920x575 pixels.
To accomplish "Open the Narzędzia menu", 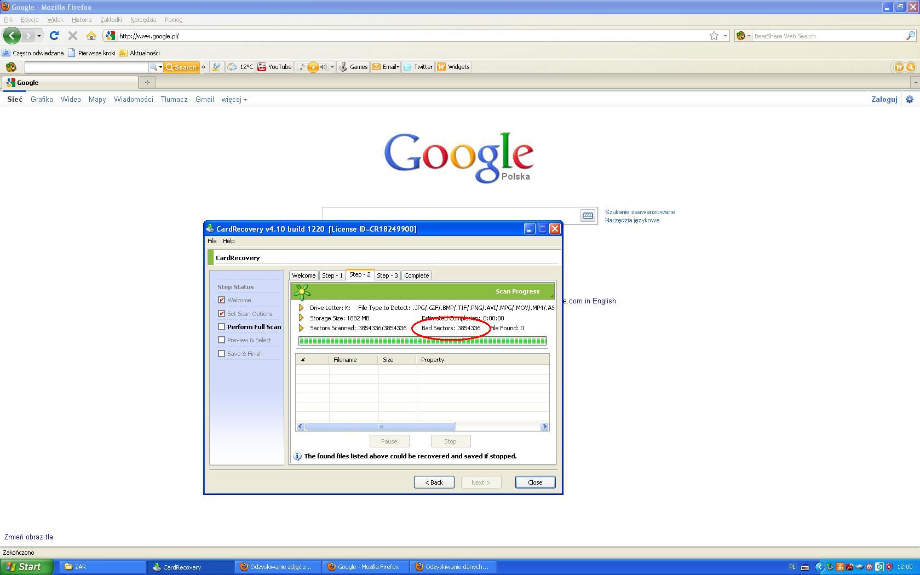I will [143, 20].
